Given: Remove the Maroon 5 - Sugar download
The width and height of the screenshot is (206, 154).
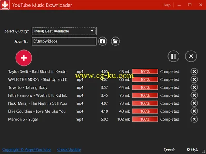Looking at the screenshot, I should (x=194, y=119).
